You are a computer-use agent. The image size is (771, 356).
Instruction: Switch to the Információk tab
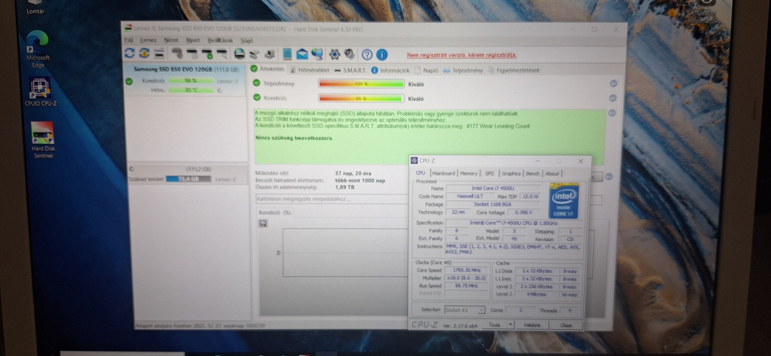tap(390, 70)
